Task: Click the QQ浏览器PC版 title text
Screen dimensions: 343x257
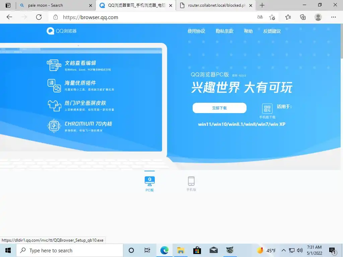Action: tap(210, 75)
